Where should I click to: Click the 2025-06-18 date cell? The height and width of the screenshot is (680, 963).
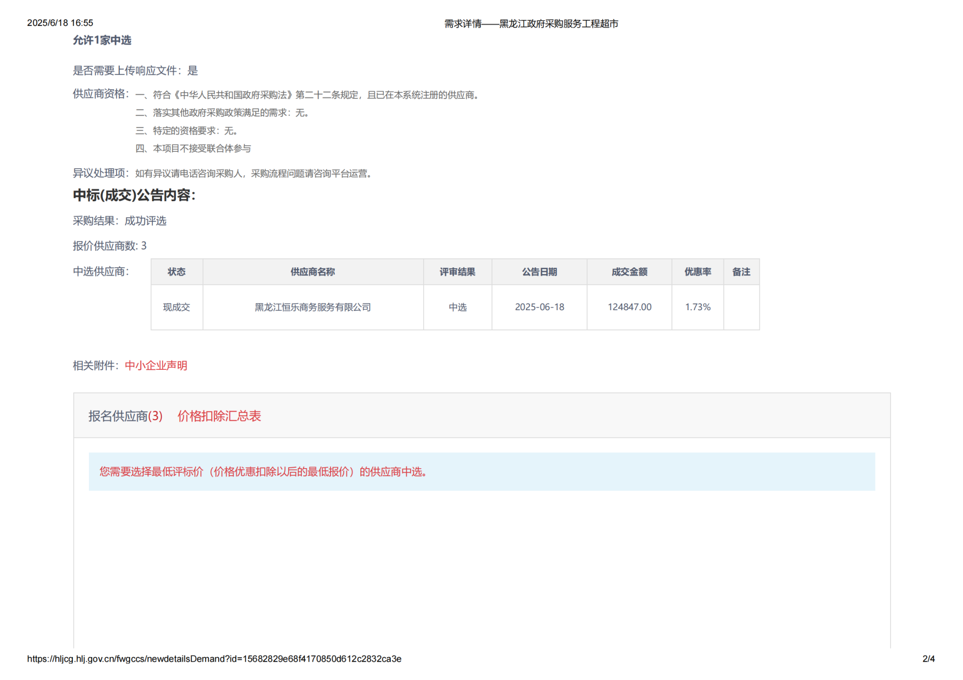tap(539, 307)
